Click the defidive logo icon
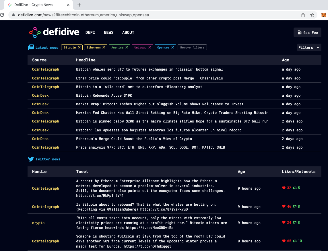 35,32
